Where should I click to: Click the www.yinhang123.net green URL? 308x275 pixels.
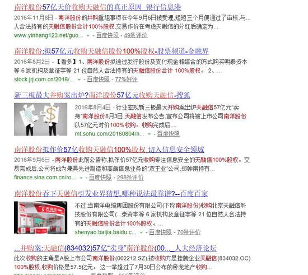click(49, 35)
